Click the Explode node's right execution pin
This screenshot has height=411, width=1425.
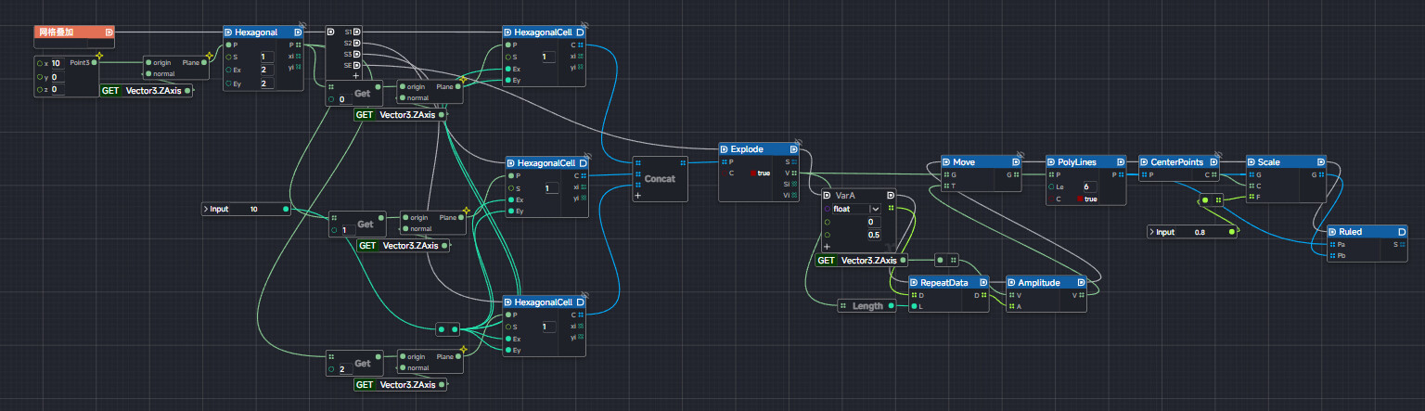794,148
